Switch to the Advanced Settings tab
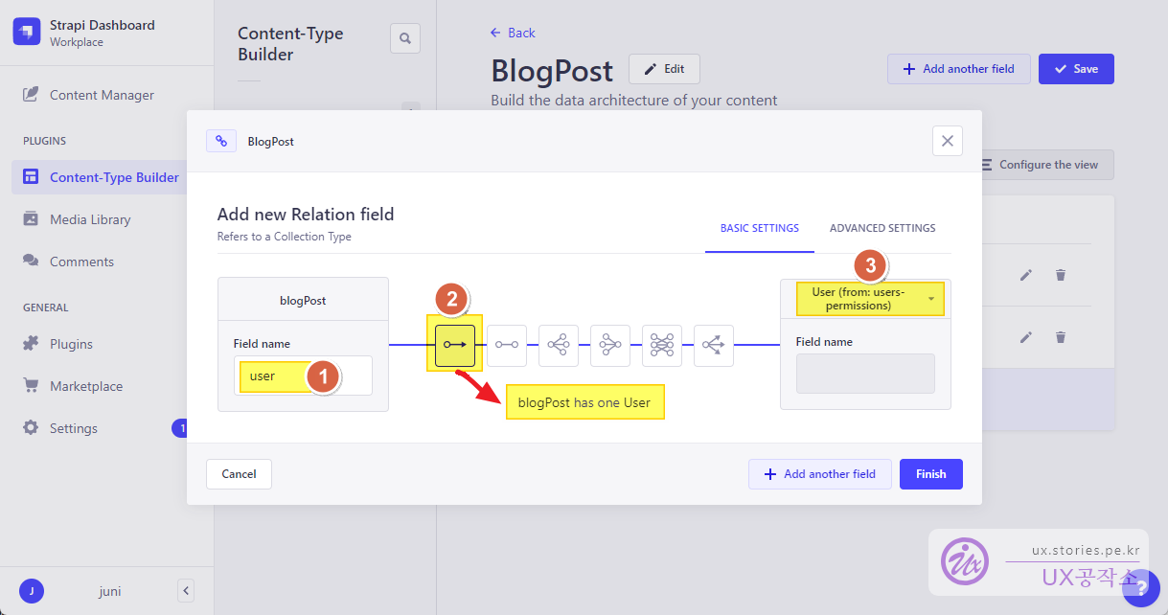This screenshot has width=1168, height=615. click(882, 228)
